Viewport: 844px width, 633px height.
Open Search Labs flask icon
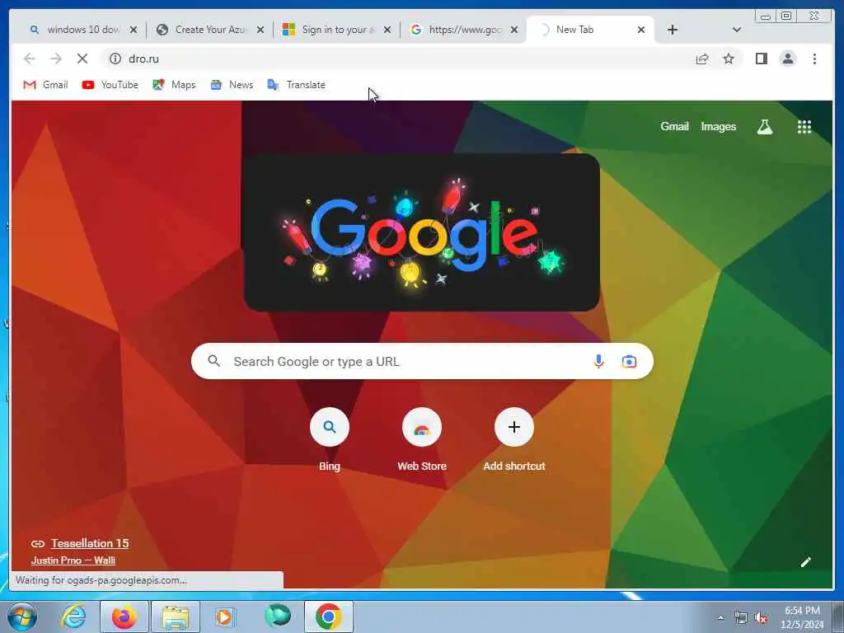pos(765,126)
